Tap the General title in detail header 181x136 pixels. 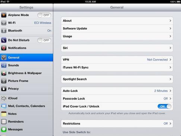coord(117,7)
